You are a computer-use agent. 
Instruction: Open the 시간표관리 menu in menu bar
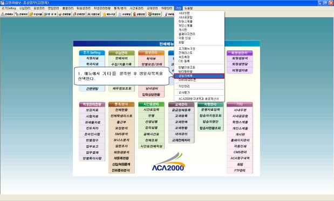pyautogui.click(x=137, y=8)
